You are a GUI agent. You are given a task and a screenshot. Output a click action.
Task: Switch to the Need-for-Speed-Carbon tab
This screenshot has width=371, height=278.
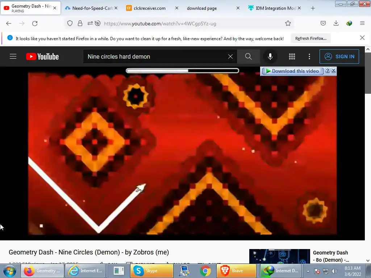tap(91, 8)
